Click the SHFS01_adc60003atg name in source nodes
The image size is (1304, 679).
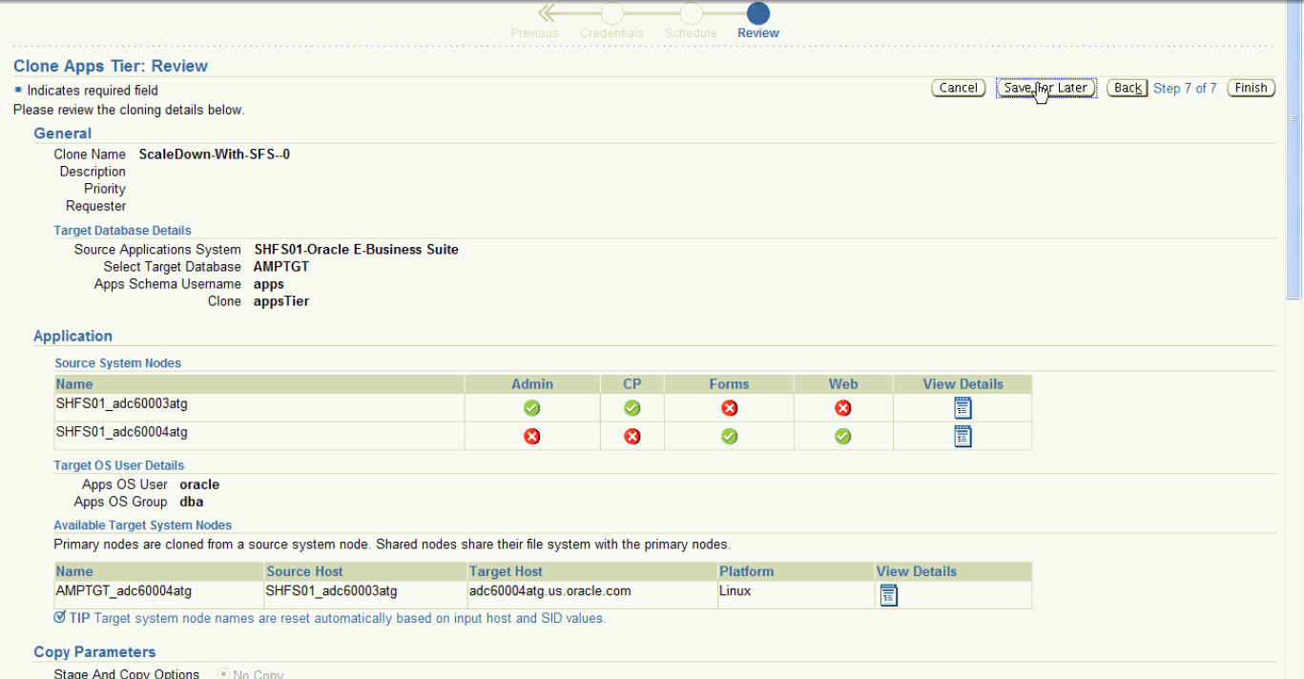[x=122, y=403]
